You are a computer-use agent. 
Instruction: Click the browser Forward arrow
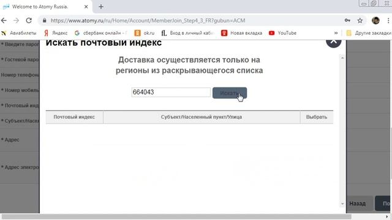coord(17,20)
